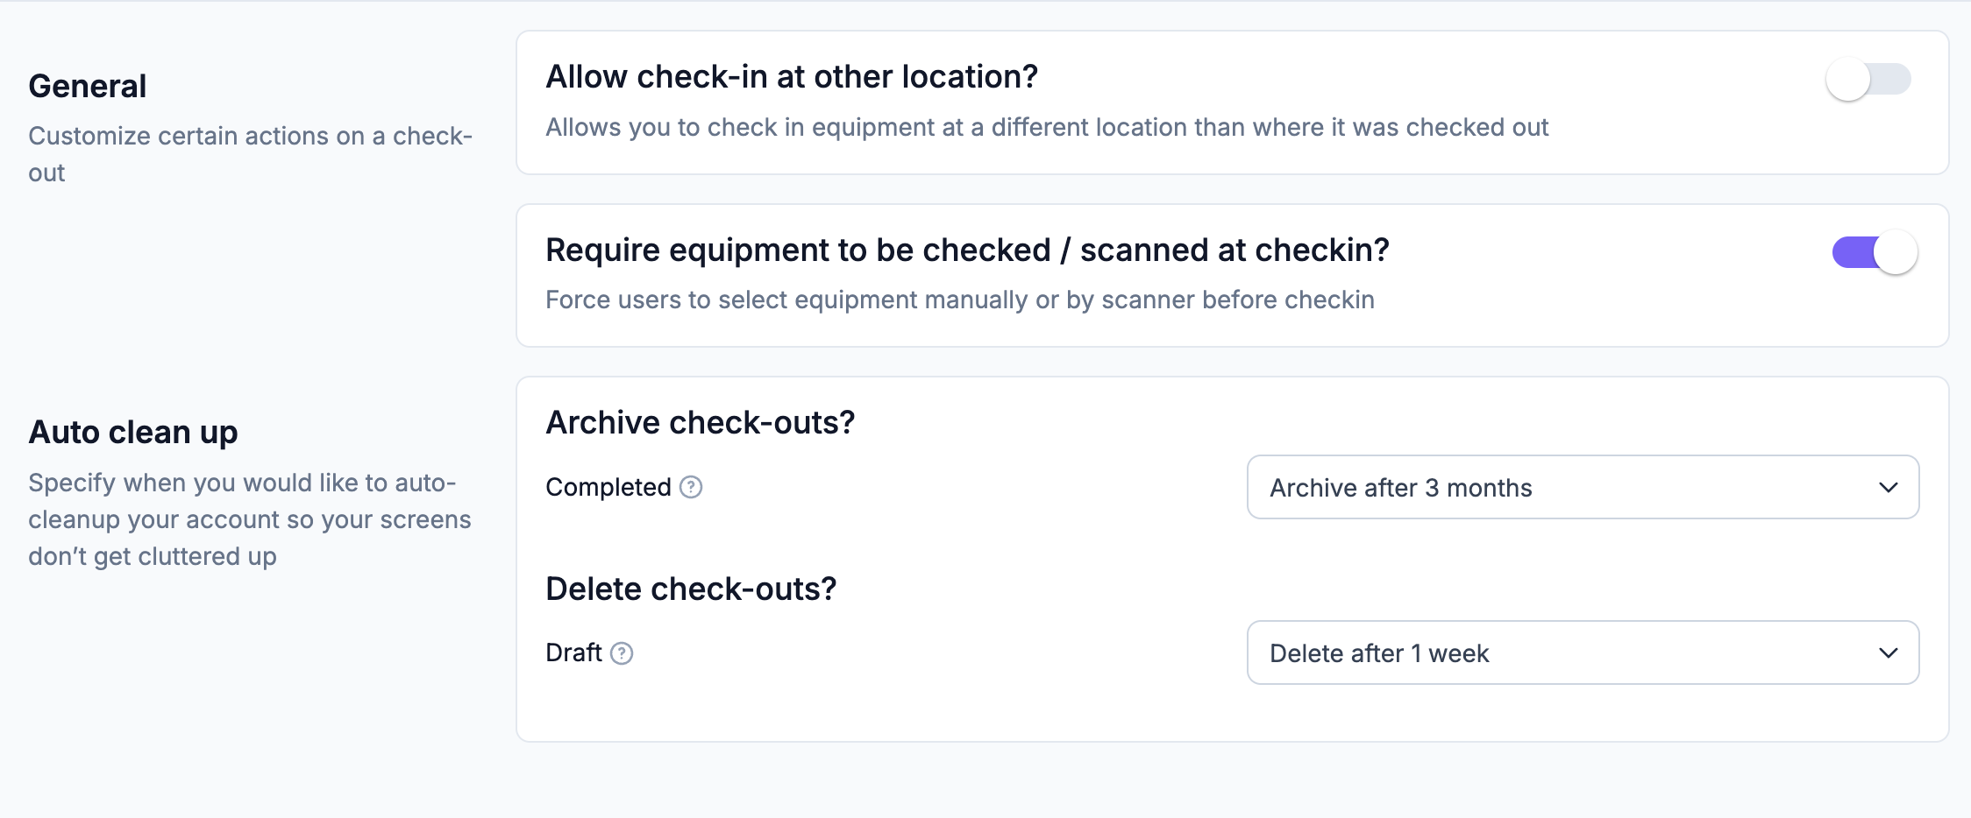The image size is (1971, 818).
Task: Click the General section title
Action: (88, 87)
